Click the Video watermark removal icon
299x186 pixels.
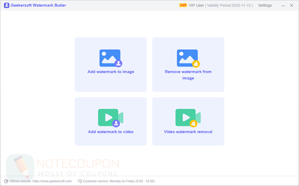(188, 118)
